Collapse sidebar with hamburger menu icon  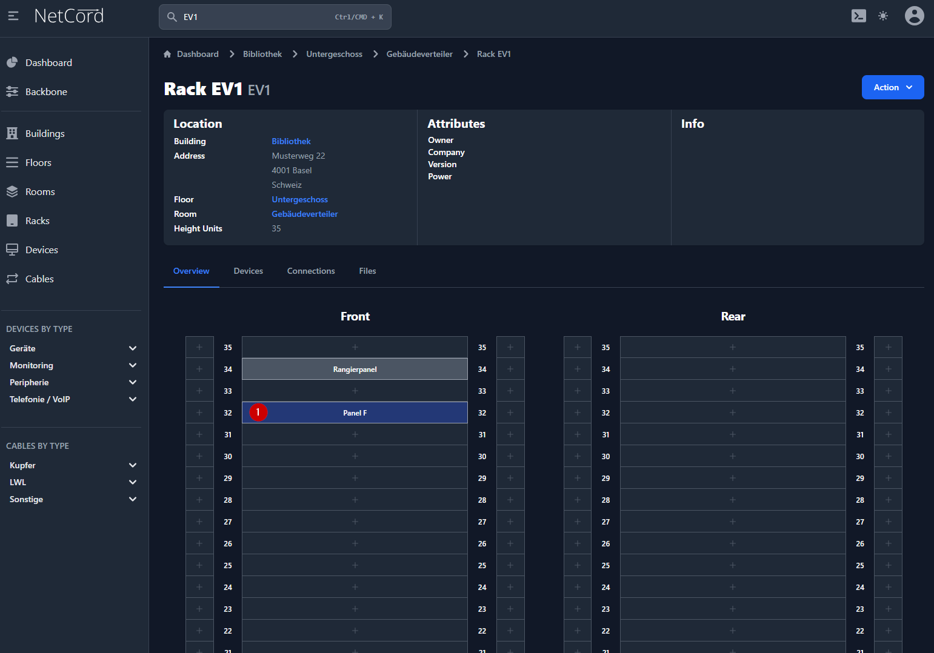(13, 16)
